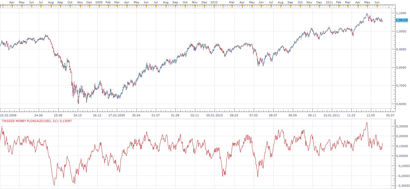410x189 pixels.
Task: Click the 05.07 date on the time axis
Action: (390, 115)
